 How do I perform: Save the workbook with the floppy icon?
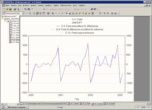[10, 9]
